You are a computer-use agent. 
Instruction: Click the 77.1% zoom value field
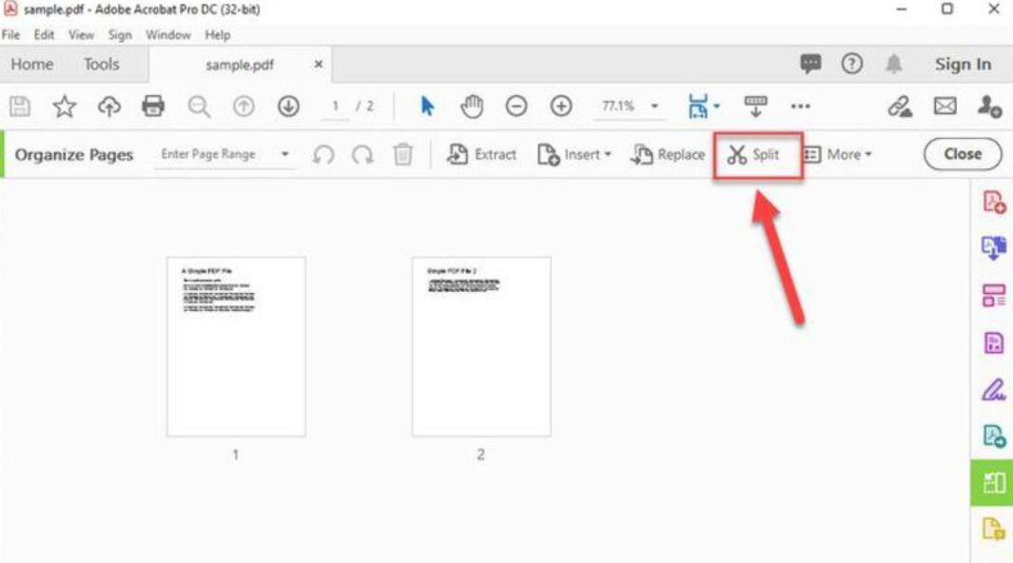pos(618,106)
